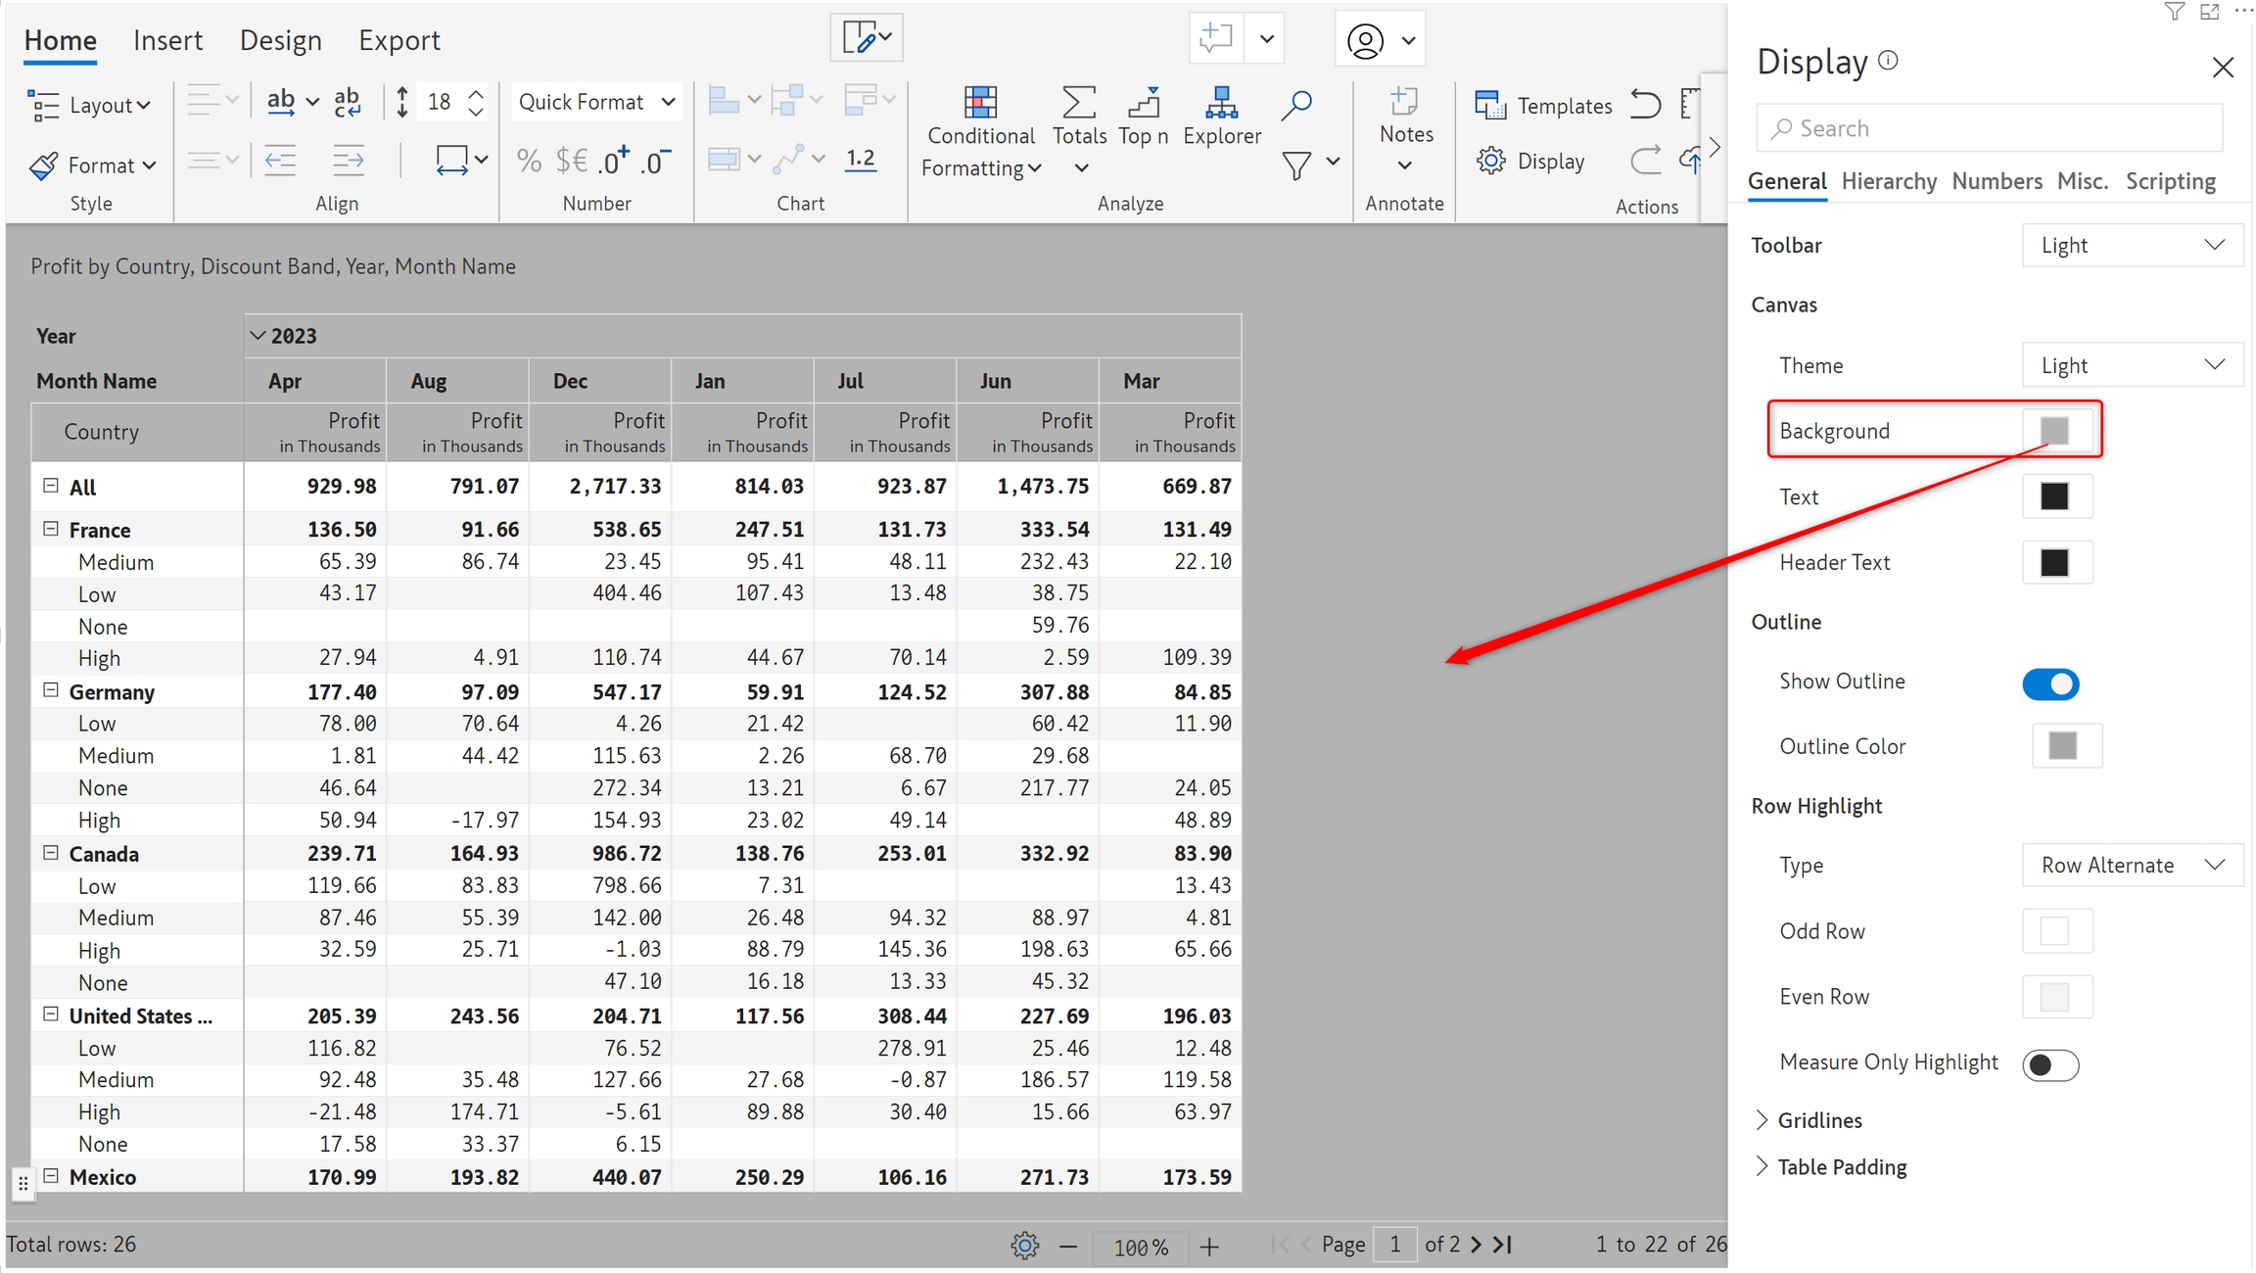Collapse the France row group
Viewport: 2256px width, 1273px height.
51,529
